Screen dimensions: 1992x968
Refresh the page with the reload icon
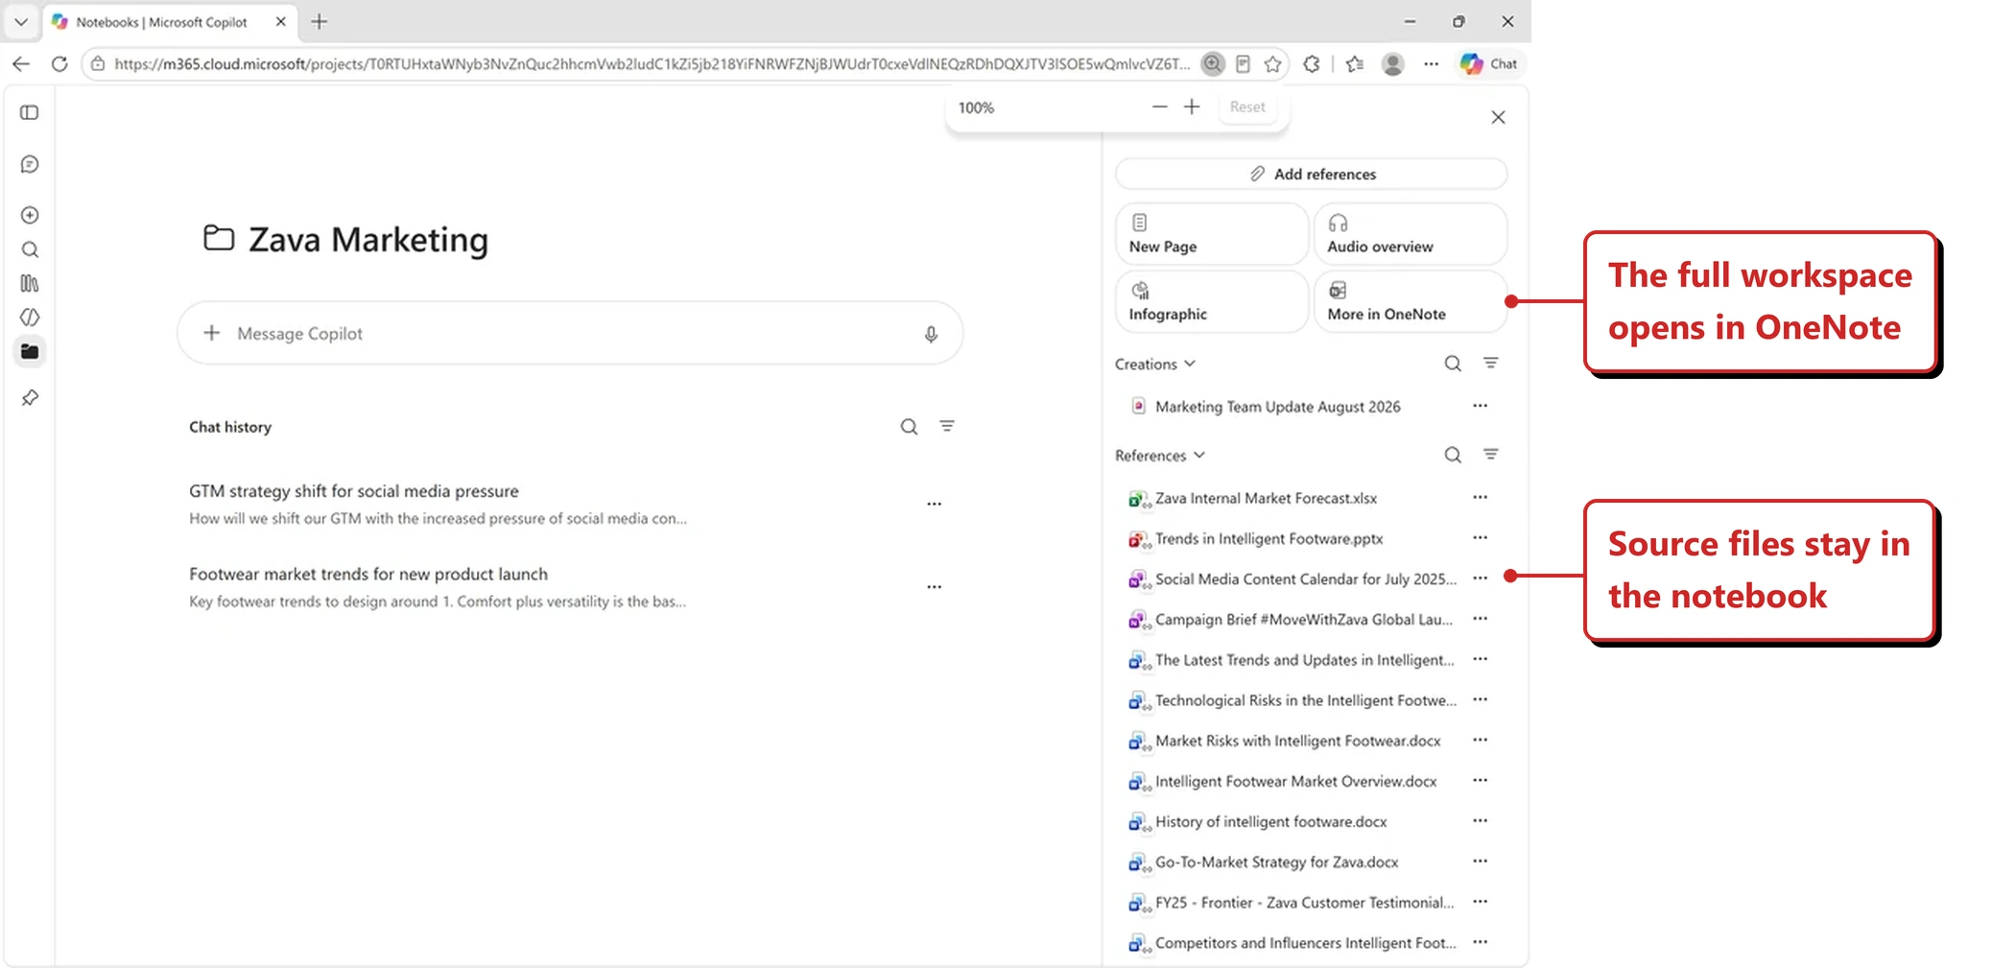click(59, 64)
